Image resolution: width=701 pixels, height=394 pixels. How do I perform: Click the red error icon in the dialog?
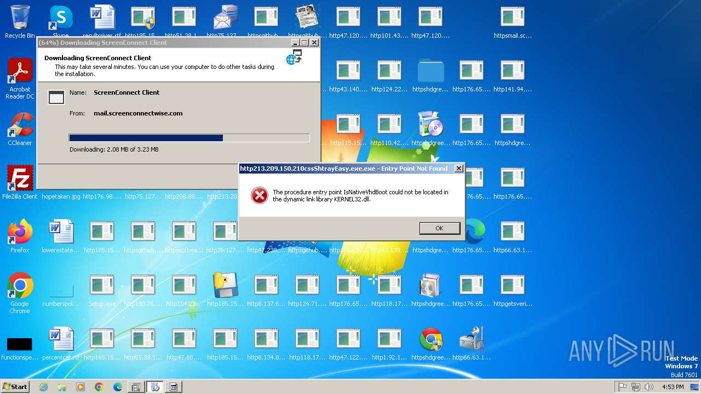259,195
